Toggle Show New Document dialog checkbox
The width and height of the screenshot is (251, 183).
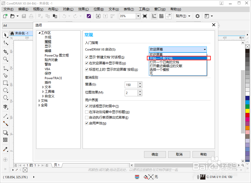coord(87,57)
